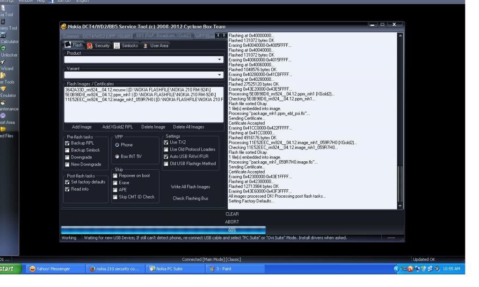The width and height of the screenshot is (479, 287).
Task: Open the Security tab icon
Action: tap(90, 45)
